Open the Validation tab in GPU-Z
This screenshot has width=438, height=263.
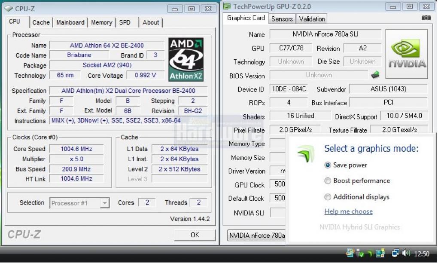coord(312,19)
